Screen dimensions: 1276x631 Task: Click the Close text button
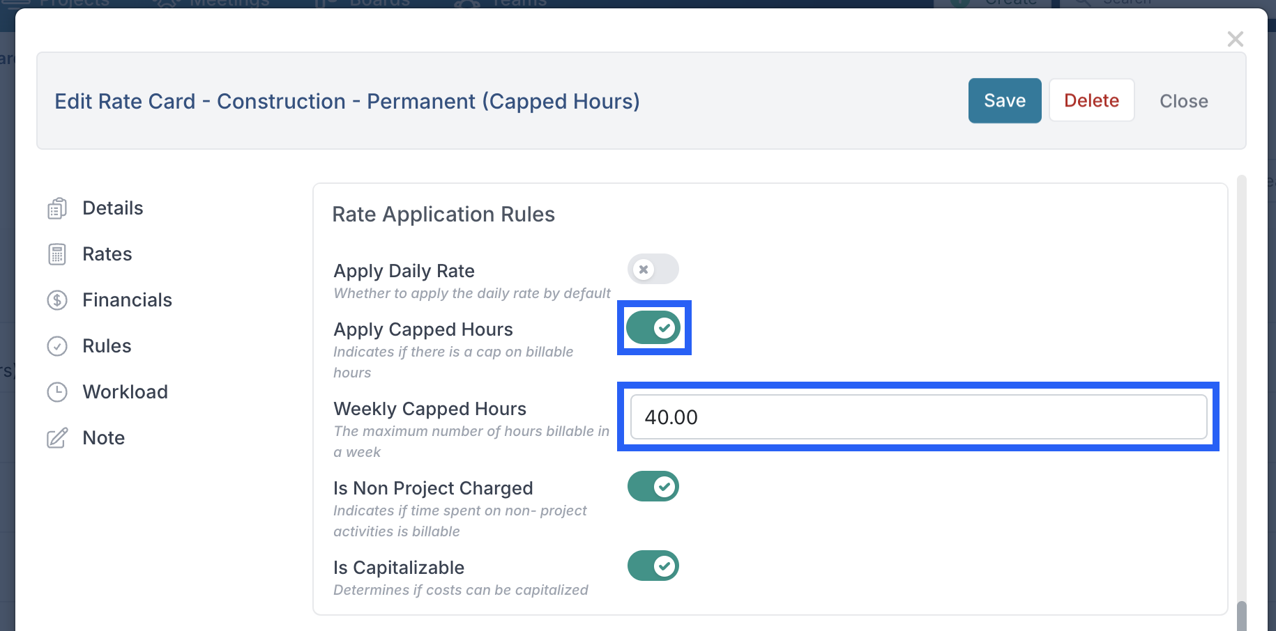click(x=1184, y=101)
